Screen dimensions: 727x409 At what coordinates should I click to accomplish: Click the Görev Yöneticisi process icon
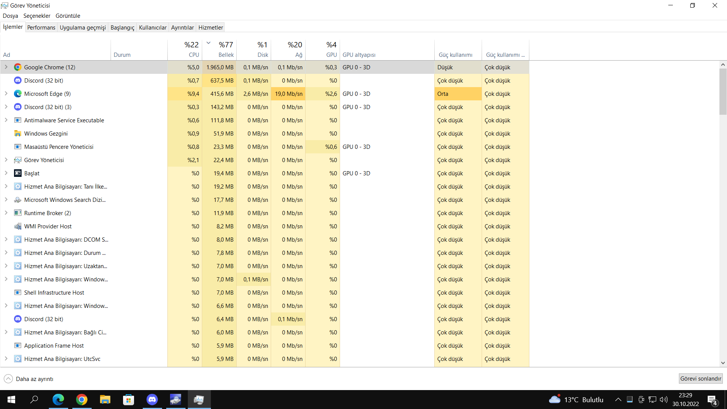17,160
